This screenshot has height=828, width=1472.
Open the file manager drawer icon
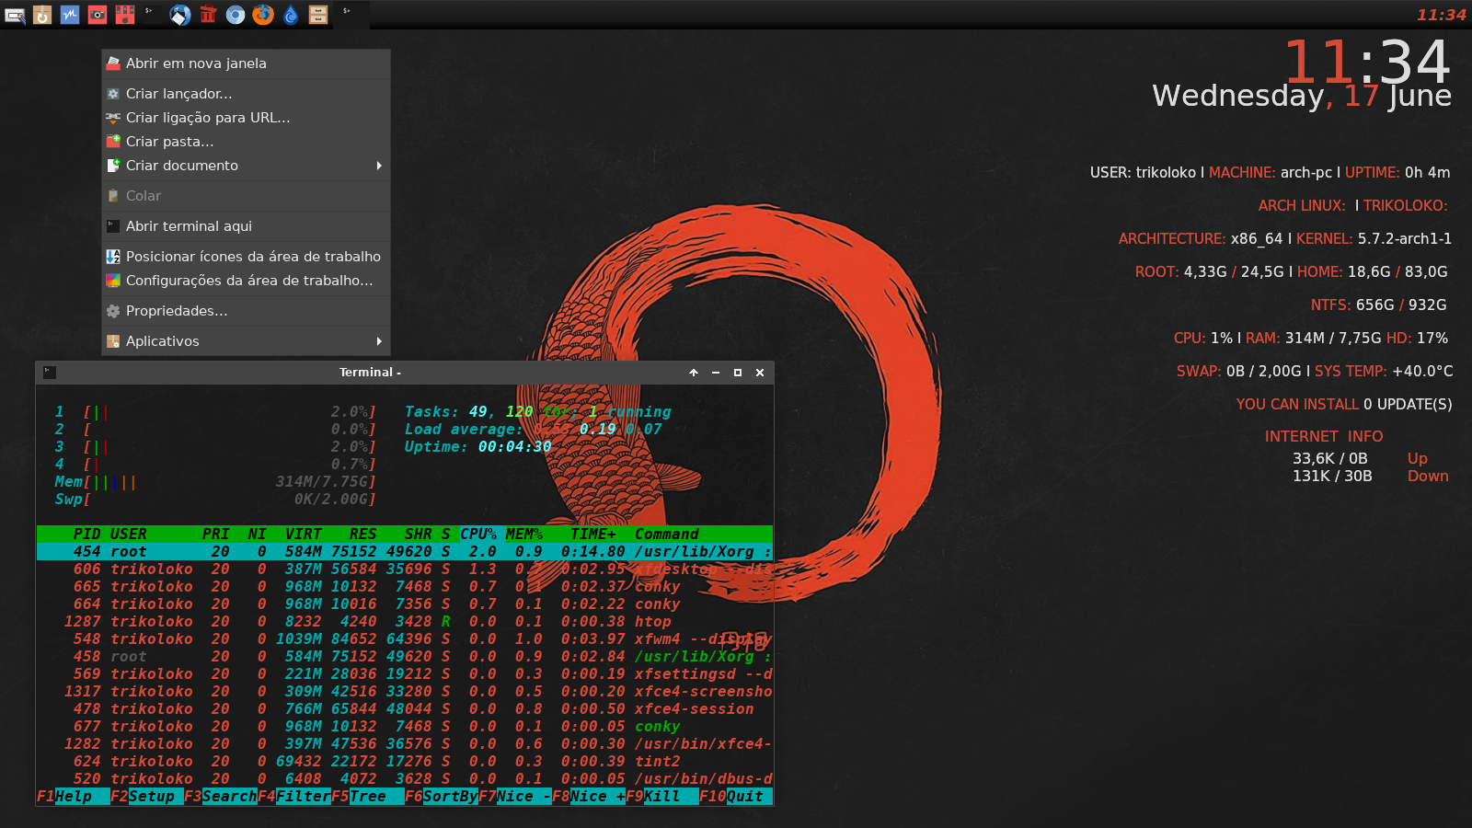pyautogui.click(x=318, y=15)
